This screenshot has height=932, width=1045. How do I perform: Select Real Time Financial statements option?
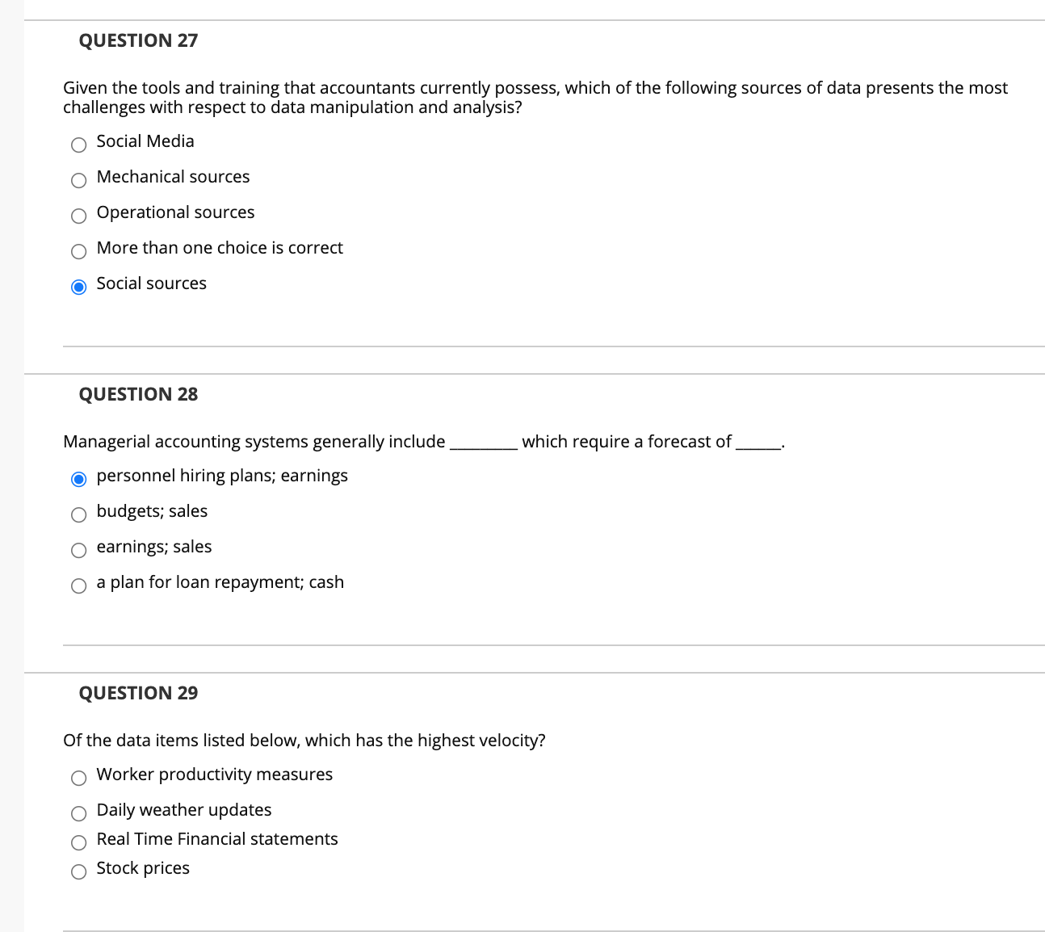click(78, 842)
